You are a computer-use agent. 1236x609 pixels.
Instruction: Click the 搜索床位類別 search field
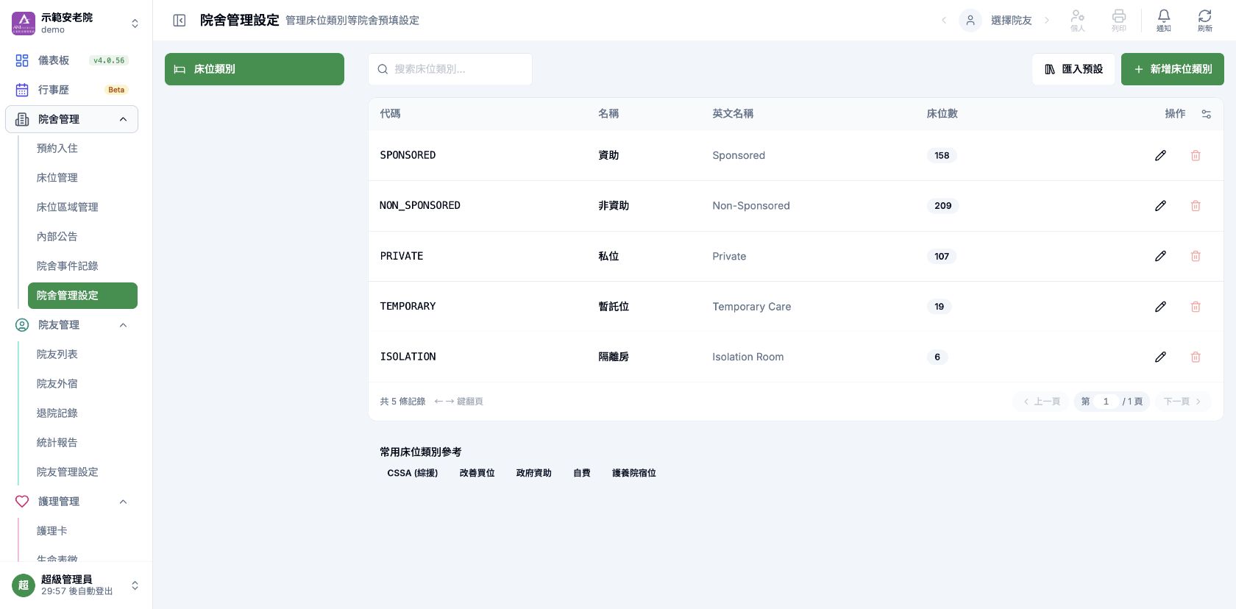(450, 69)
